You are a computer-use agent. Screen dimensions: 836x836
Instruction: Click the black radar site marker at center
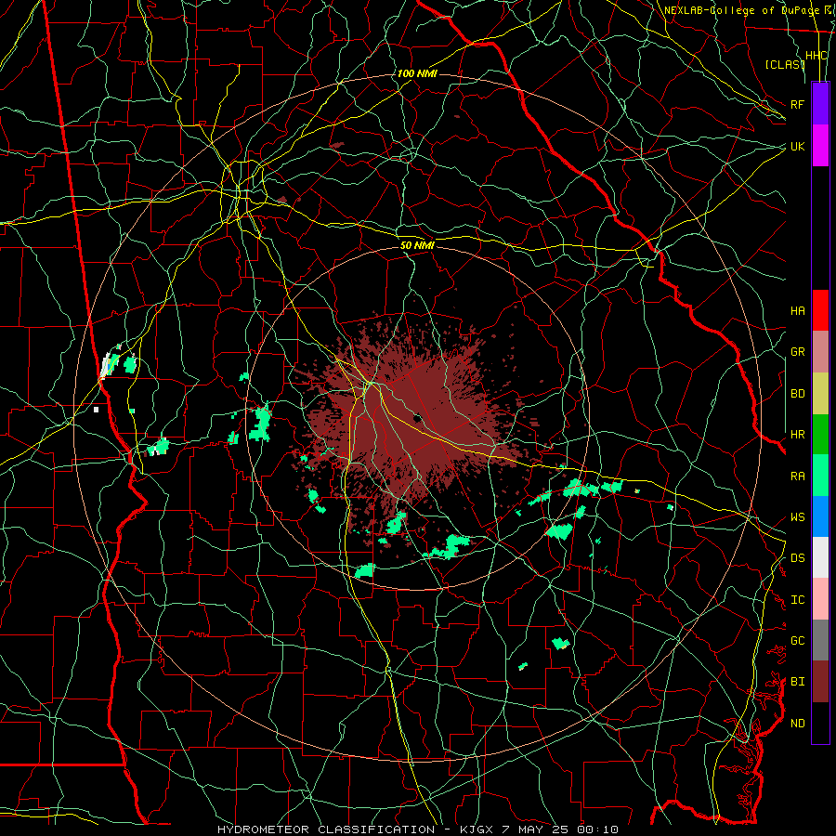pyautogui.click(x=417, y=418)
